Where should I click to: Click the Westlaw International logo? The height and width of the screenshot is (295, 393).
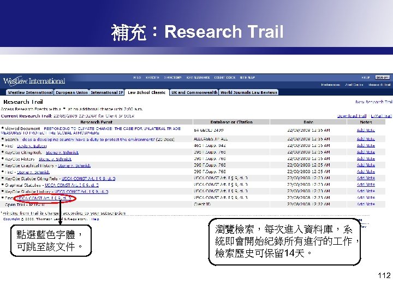(x=34, y=81)
